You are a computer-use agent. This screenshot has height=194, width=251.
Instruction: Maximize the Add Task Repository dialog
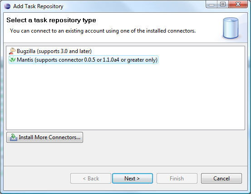coord(223,4)
